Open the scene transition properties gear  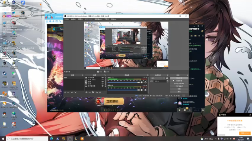tap(167, 78)
